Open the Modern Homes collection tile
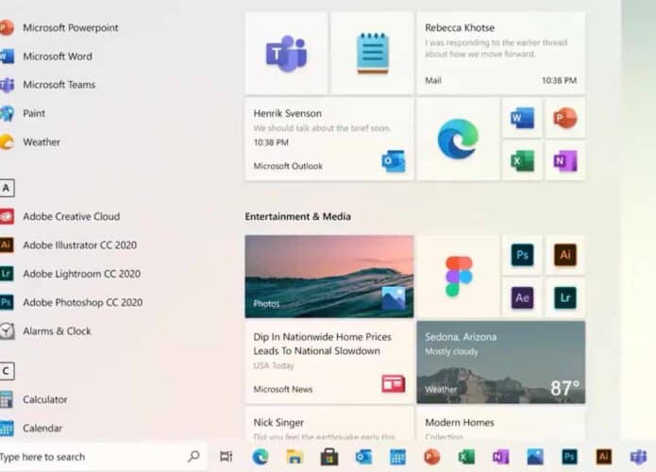Screen dimensions: 656x472 [x=501, y=424]
